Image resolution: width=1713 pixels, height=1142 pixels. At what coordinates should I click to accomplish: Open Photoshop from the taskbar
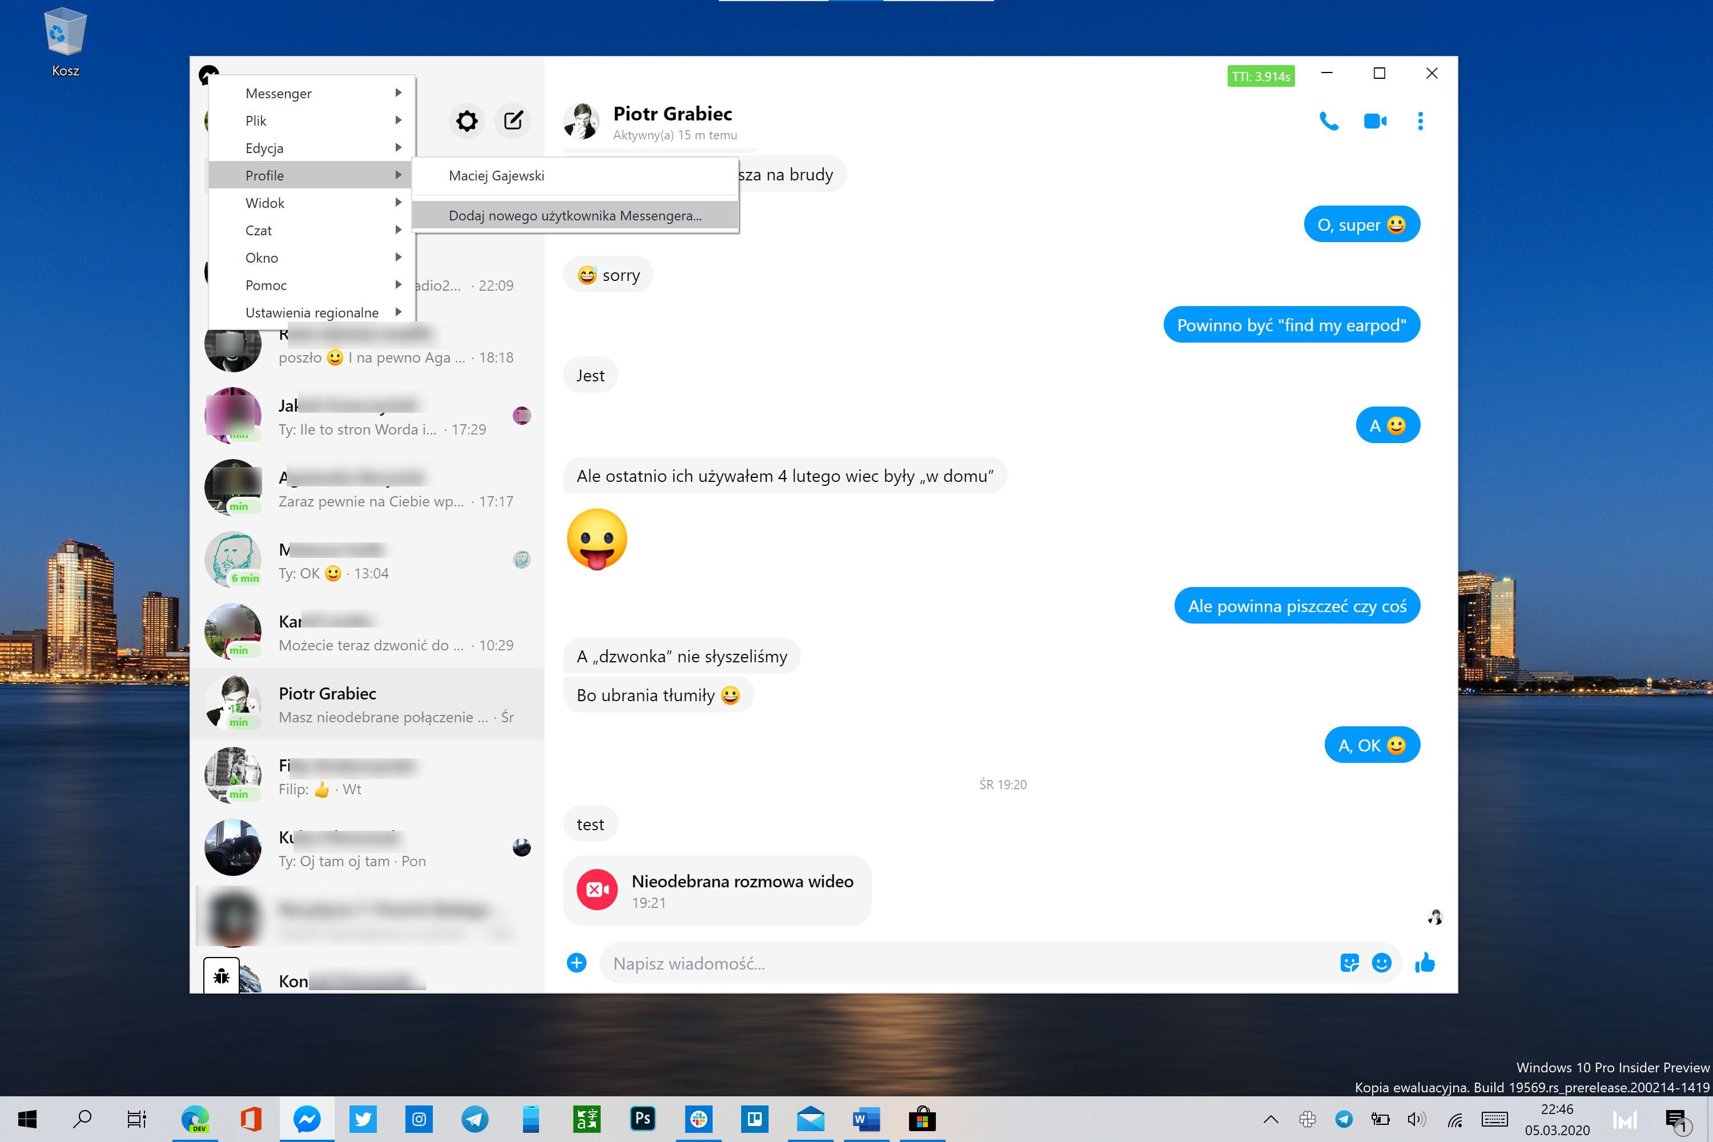coord(642,1119)
